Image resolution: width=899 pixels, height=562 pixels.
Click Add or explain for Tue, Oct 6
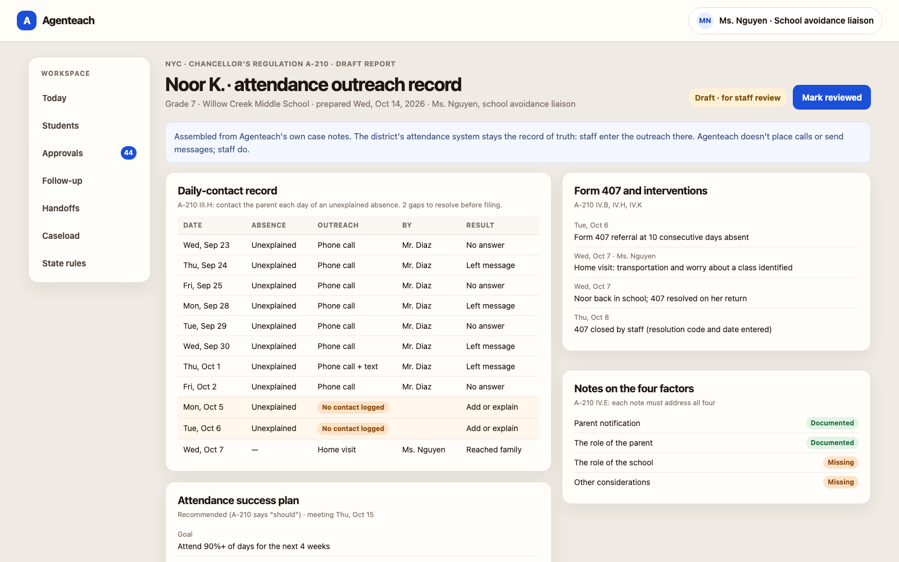click(x=492, y=429)
